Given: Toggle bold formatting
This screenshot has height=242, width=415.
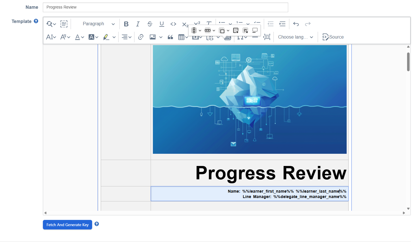Looking at the screenshot, I should [x=126, y=24].
